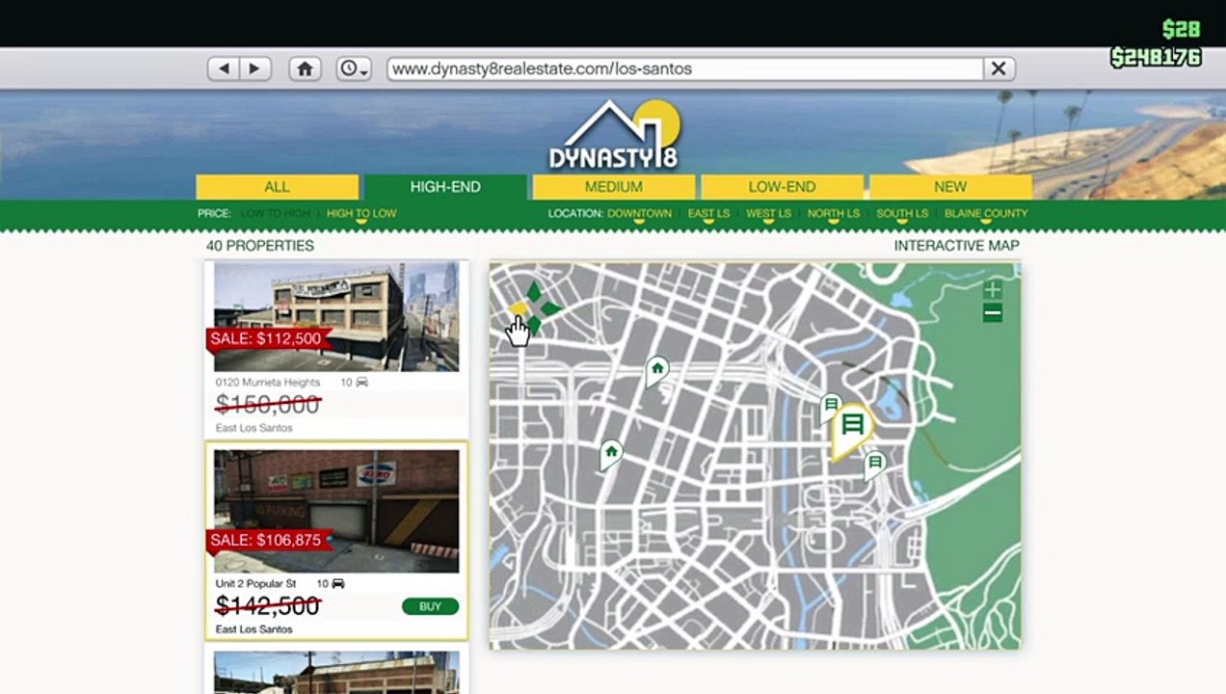The image size is (1226, 694).
Task: Go forward with the browser forward arrow
Action: click(254, 68)
